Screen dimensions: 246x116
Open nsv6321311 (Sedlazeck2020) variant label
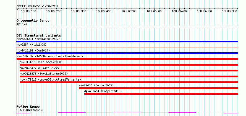(38, 39)
